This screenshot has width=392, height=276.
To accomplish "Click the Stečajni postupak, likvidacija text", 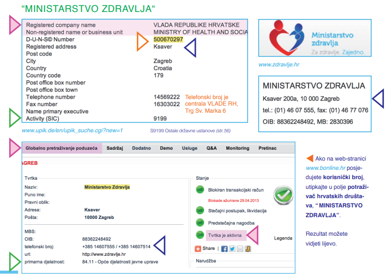I will [x=237, y=211].
